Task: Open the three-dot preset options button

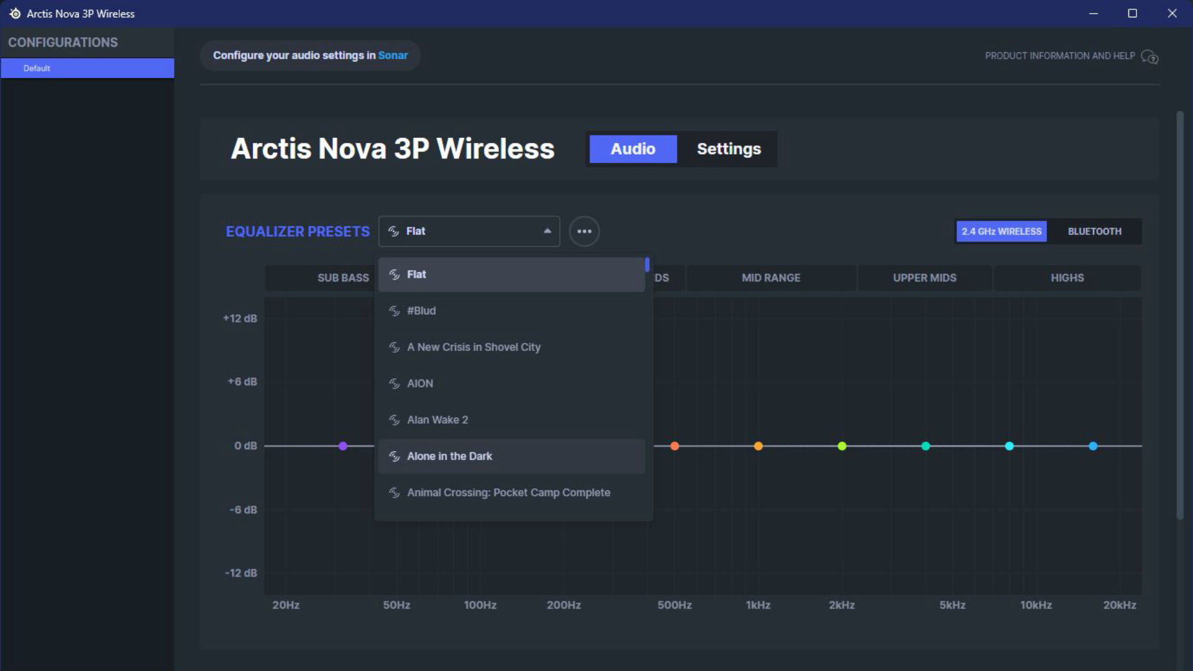Action: (x=584, y=231)
